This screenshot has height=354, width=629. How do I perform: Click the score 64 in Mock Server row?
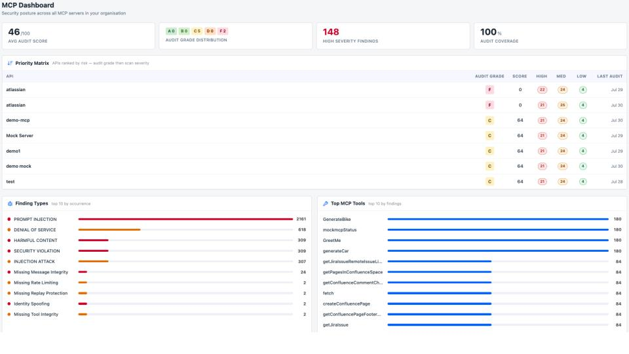tap(520, 136)
